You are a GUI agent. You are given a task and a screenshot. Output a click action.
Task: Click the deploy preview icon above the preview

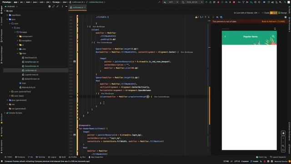pyautogui.click(x=275, y=29)
